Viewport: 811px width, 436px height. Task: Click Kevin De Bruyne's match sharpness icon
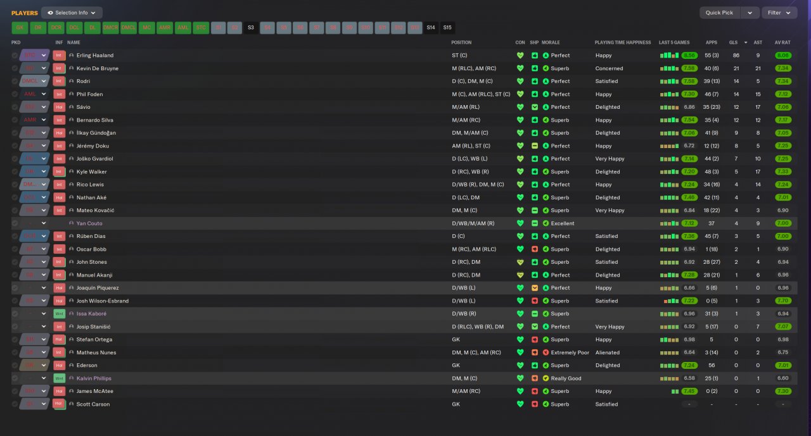[535, 68]
